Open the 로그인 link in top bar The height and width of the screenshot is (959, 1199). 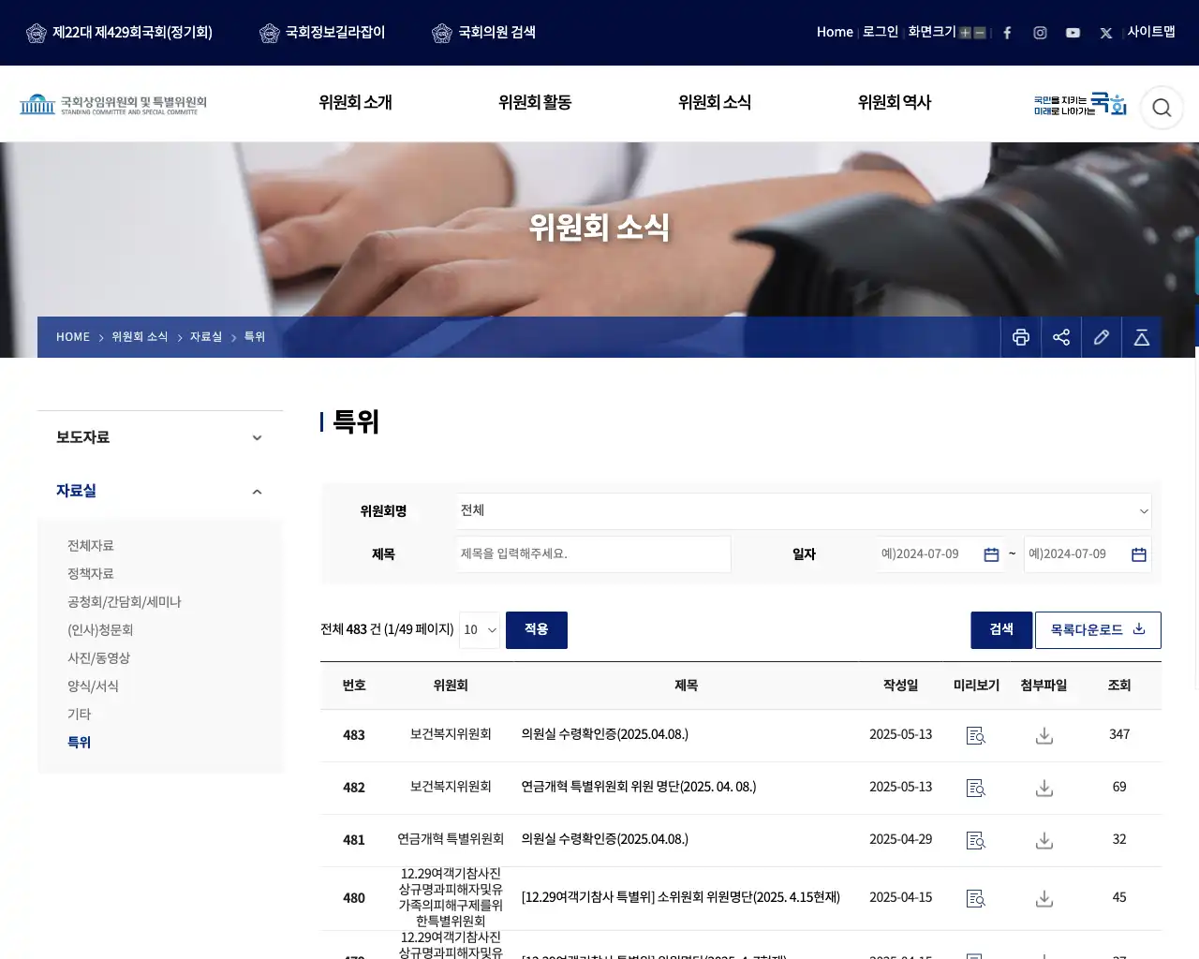pyautogui.click(x=881, y=32)
